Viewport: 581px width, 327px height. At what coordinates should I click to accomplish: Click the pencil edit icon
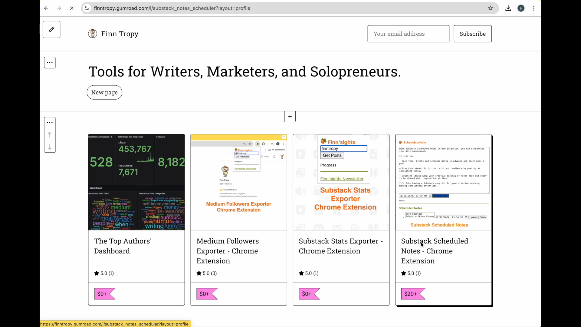(51, 29)
